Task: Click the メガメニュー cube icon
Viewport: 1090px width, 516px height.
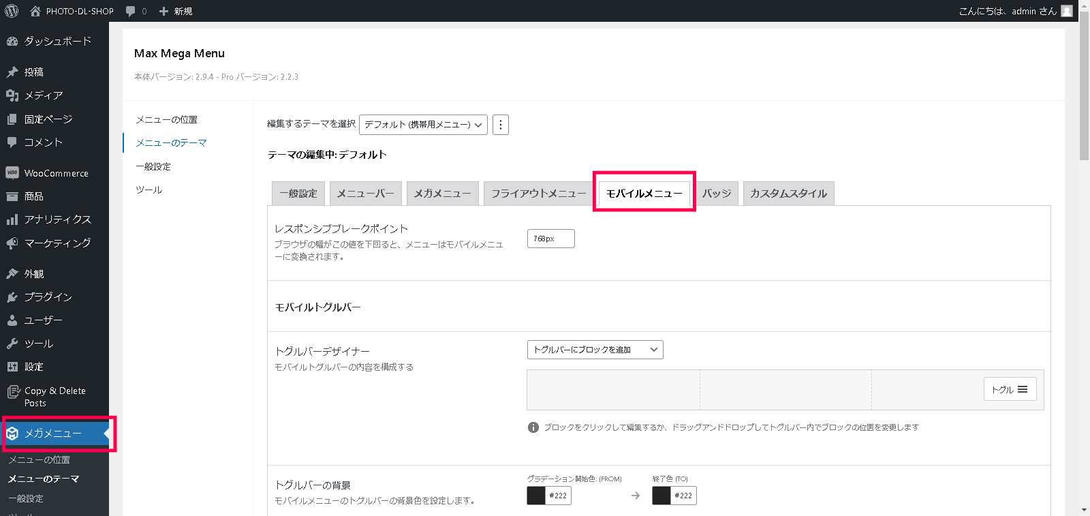Action: pyautogui.click(x=12, y=434)
